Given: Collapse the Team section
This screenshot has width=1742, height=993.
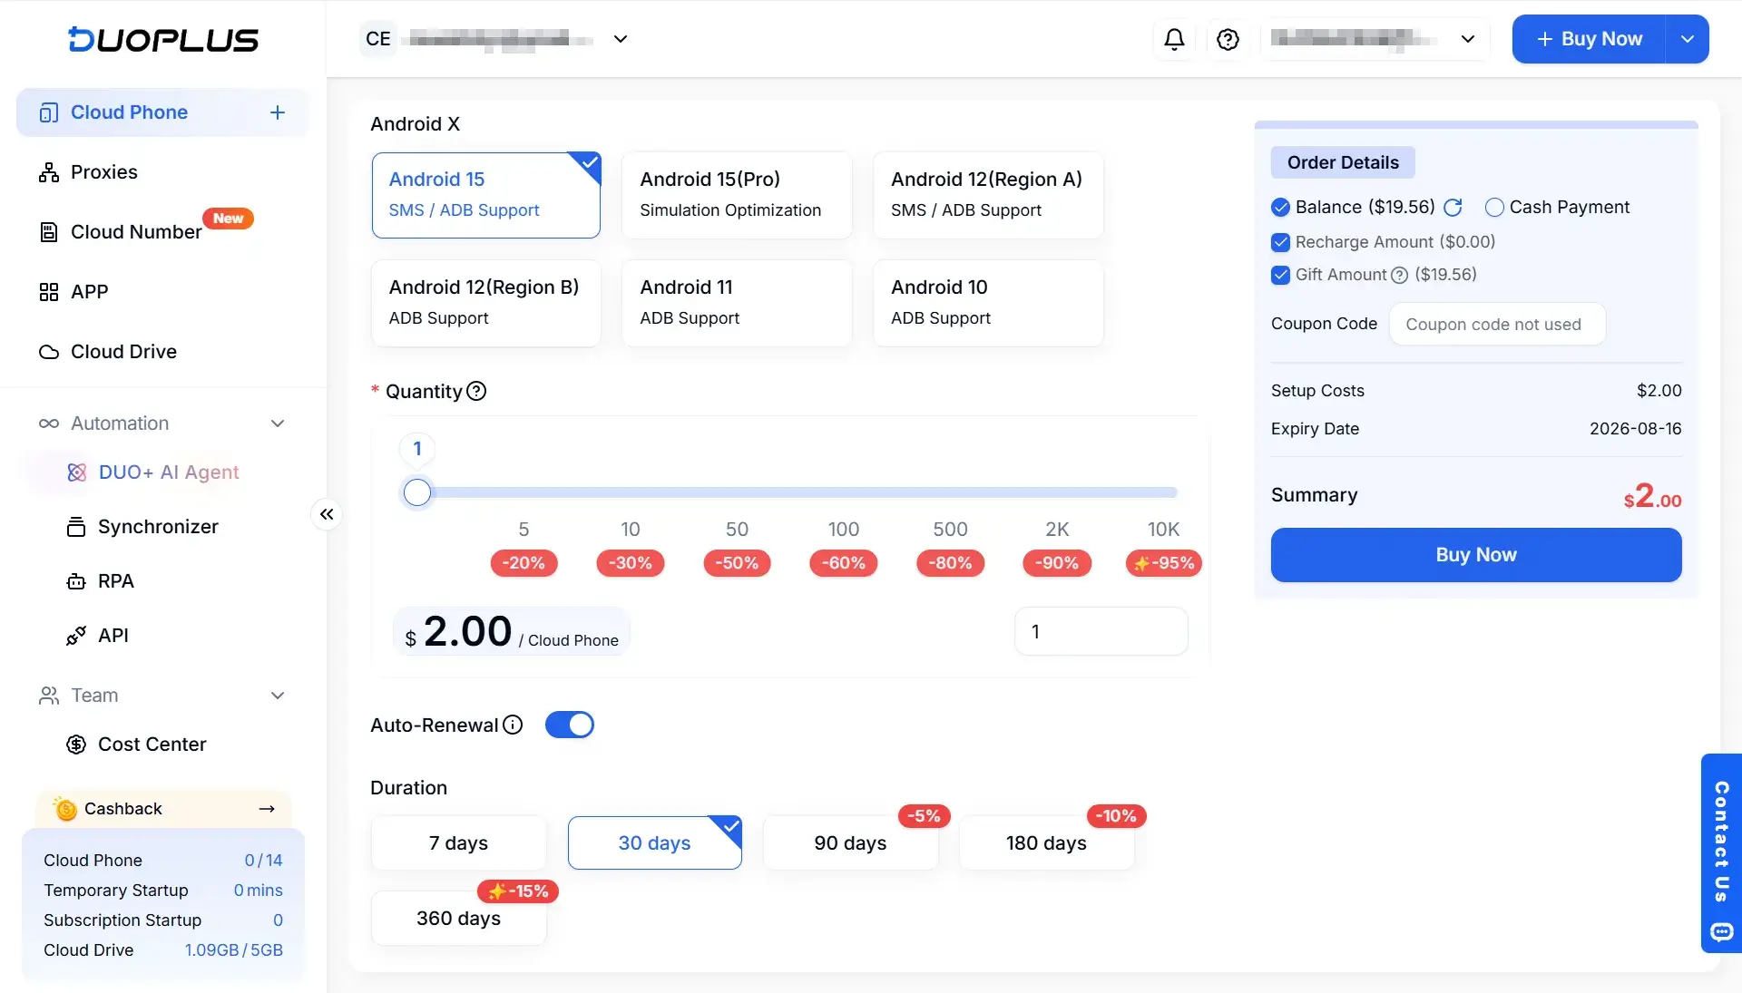Looking at the screenshot, I should point(278,696).
